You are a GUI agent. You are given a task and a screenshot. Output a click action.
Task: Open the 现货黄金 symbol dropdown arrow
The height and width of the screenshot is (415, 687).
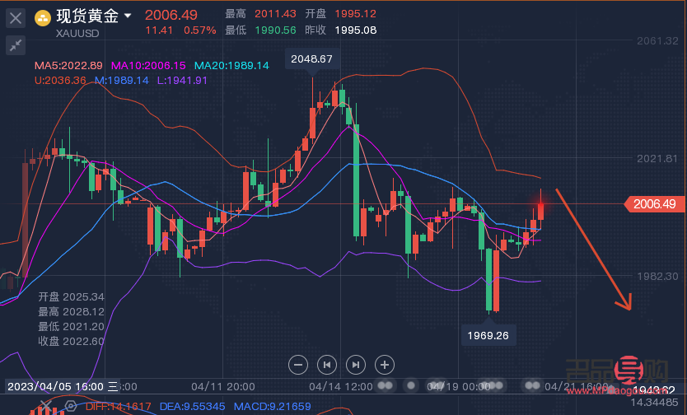pyautogui.click(x=128, y=16)
